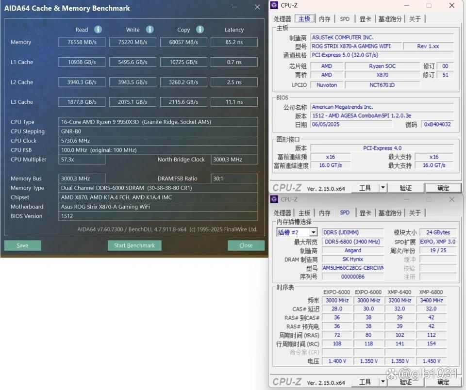
Task: Click the CPU-Z logo icon in the SPD window title bar
Action: click(x=275, y=199)
